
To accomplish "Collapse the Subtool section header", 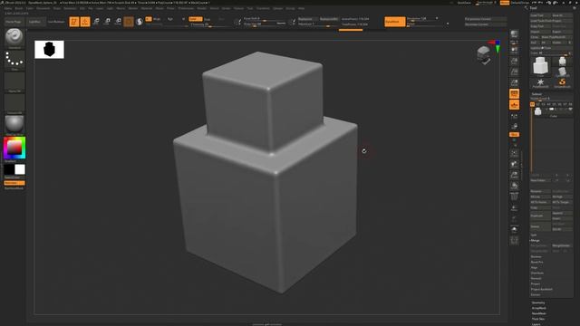I will point(536,94).
